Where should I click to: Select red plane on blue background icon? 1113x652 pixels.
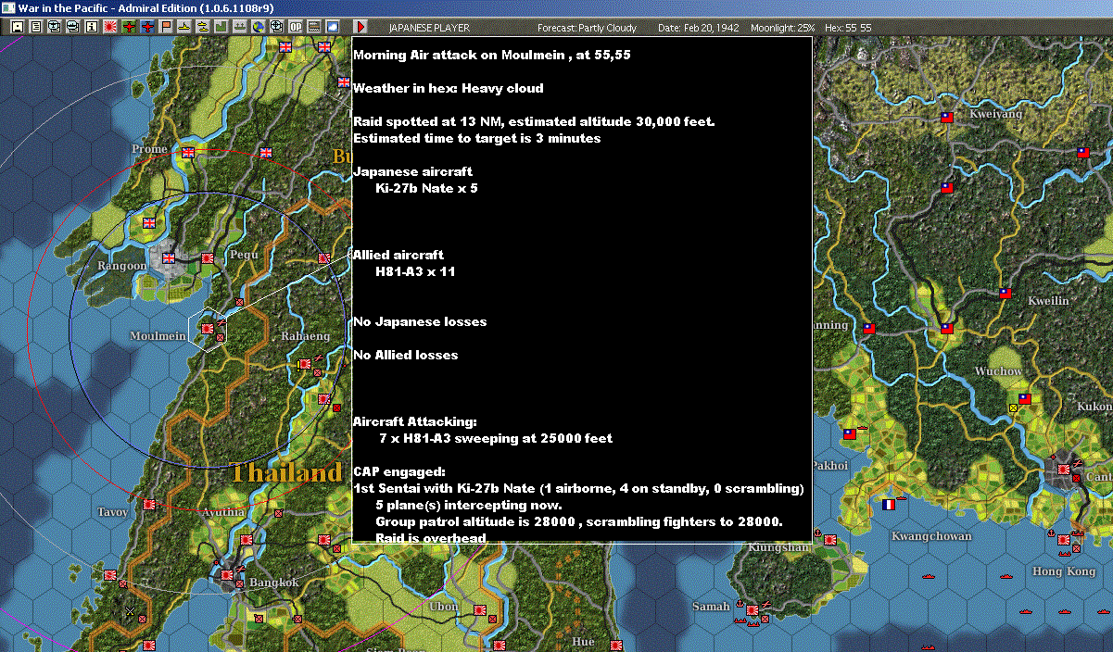coord(148,27)
